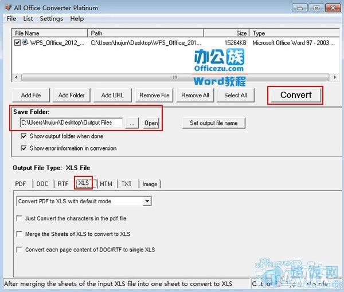This screenshot has width=344, height=292.
Task: Click the Add Folder button
Action: coord(72,95)
